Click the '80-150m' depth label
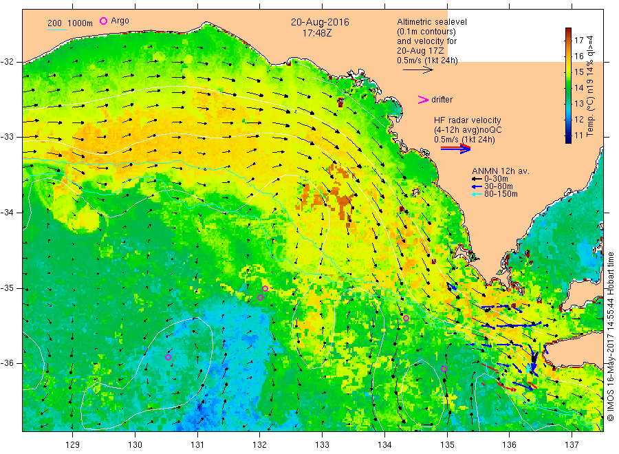The image size is (619, 454). 501,194
